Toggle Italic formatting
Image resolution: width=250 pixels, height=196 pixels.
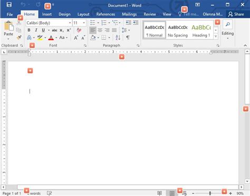36,30
